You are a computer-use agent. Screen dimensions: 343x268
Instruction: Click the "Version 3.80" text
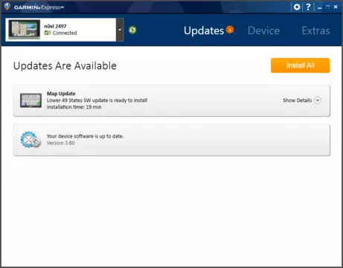pos(61,143)
